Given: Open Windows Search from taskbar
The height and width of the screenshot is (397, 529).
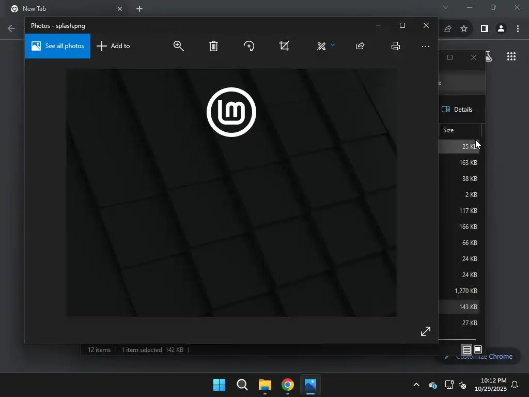Looking at the screenshot, I should click(x=242, y=385).
